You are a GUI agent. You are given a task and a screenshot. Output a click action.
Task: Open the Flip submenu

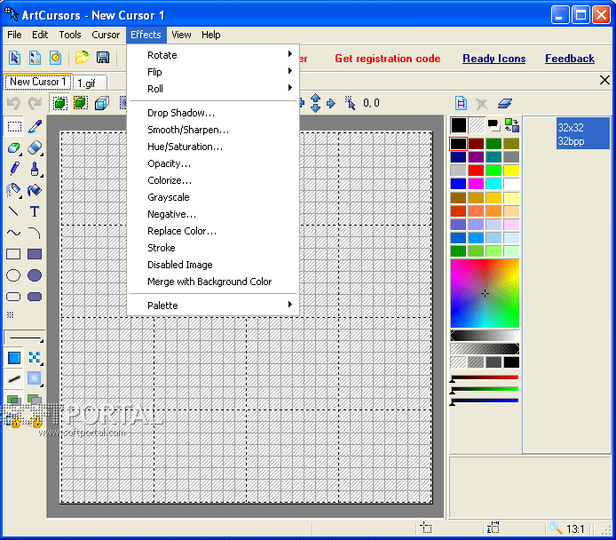(x=213, y=72)
